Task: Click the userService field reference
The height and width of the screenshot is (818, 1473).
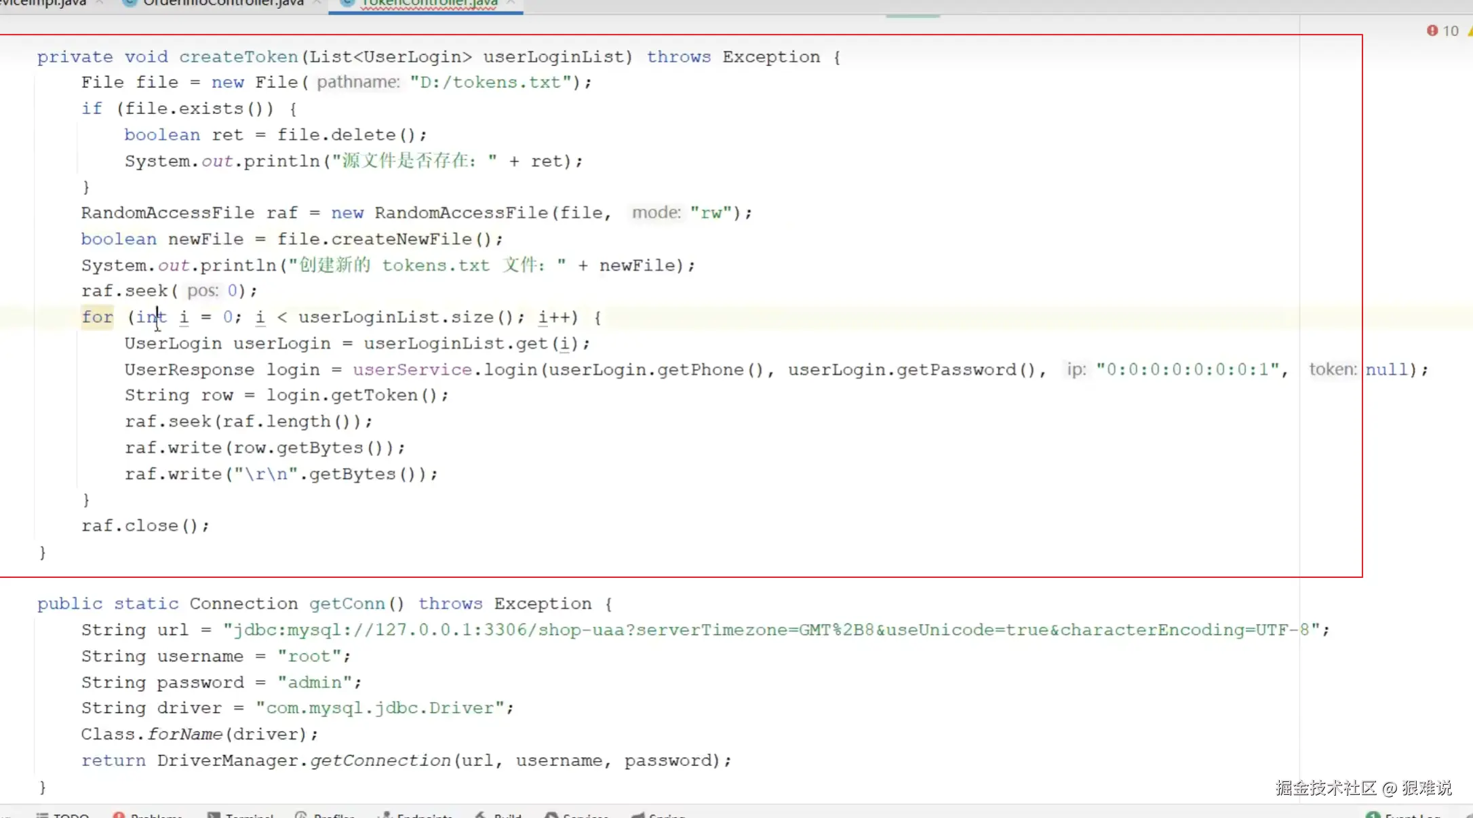Action: point(412,370)
